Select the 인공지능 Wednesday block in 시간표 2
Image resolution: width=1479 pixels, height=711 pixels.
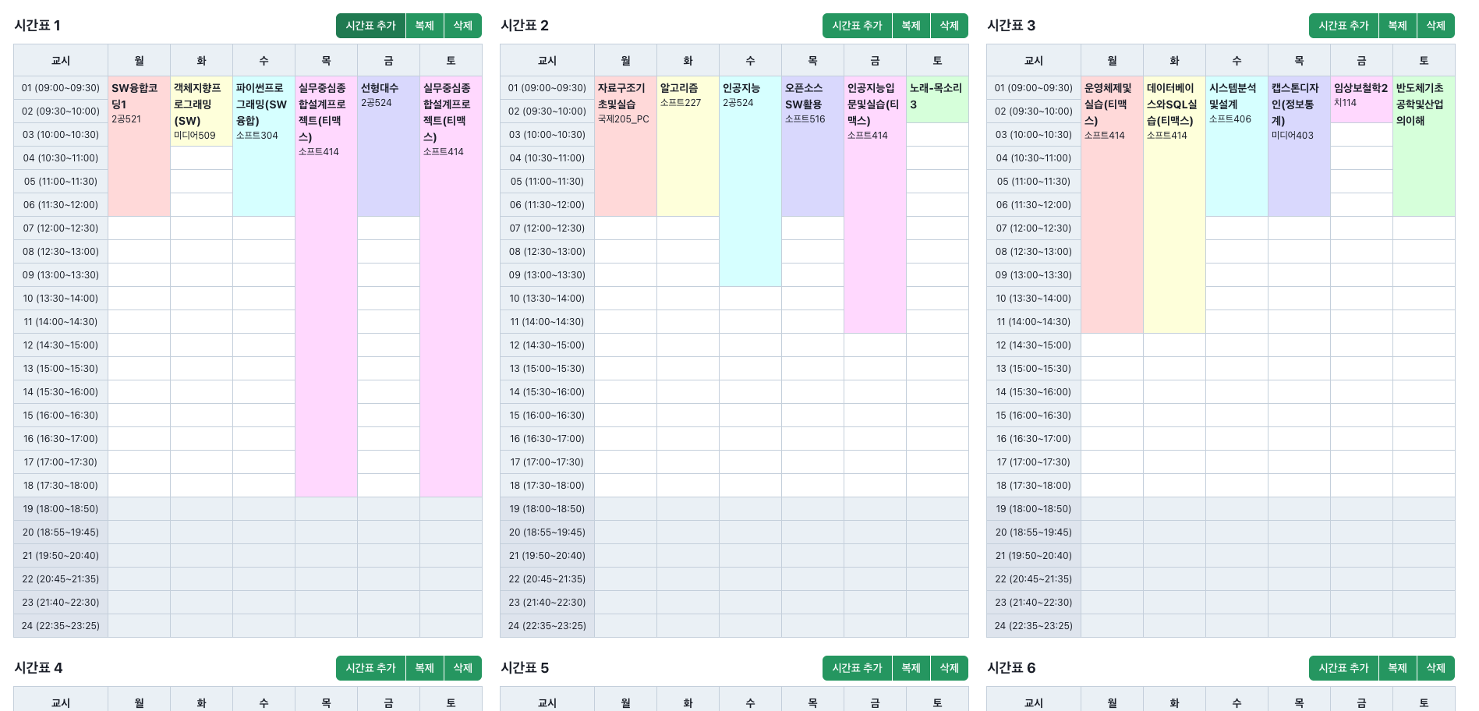[x=750, y=181]
